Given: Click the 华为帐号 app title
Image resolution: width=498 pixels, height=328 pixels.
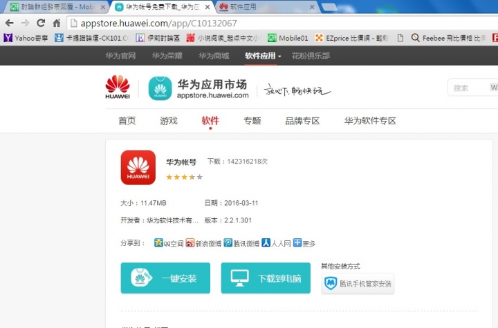Looking at the screenshot, I should coord(181,162).
